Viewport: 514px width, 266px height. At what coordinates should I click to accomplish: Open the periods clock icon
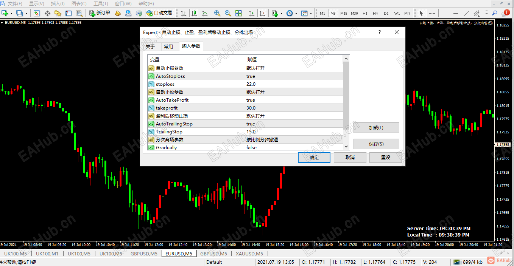[290, 13]
